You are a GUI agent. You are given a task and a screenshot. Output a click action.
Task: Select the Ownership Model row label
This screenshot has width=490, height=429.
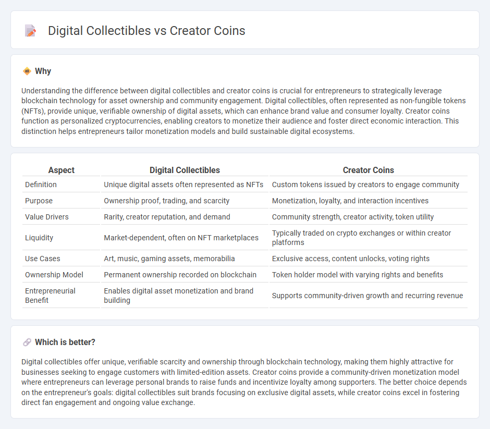[x=54, y=275]
